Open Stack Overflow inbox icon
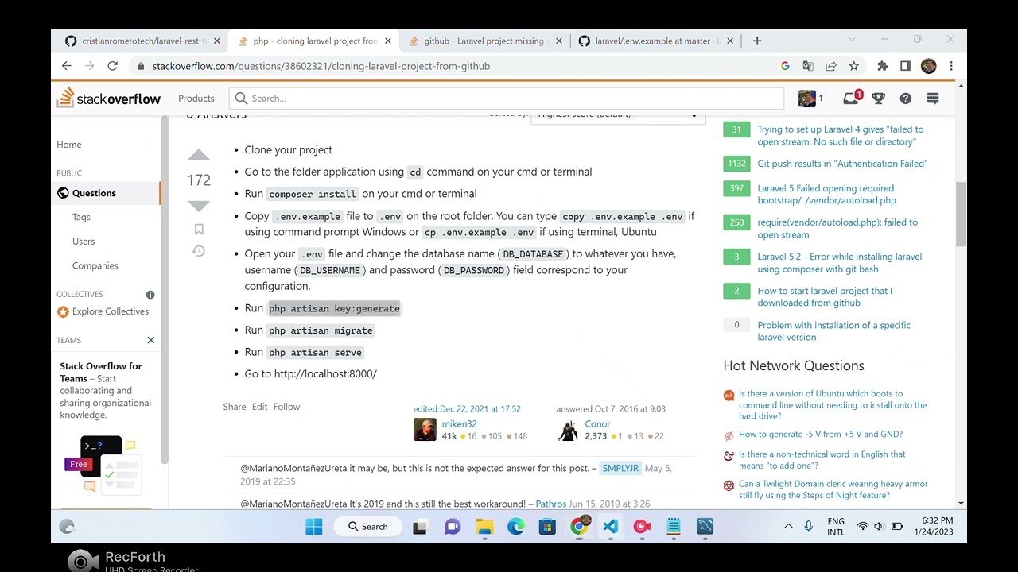The width and height of the screenshot is (1018, 572). (851, 98)
